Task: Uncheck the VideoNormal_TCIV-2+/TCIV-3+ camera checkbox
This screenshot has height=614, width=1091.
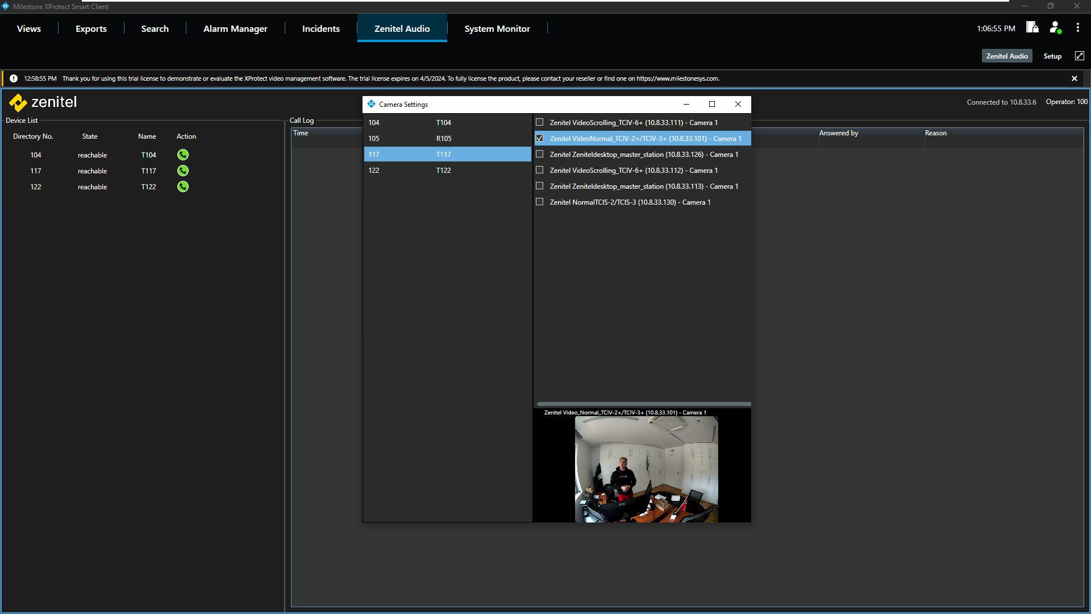Action: [x=540, y=138]
